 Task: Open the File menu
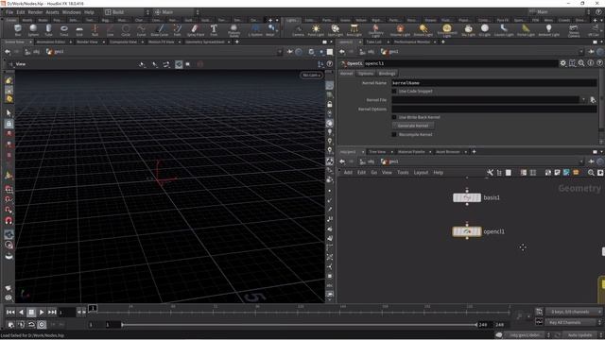9,12
